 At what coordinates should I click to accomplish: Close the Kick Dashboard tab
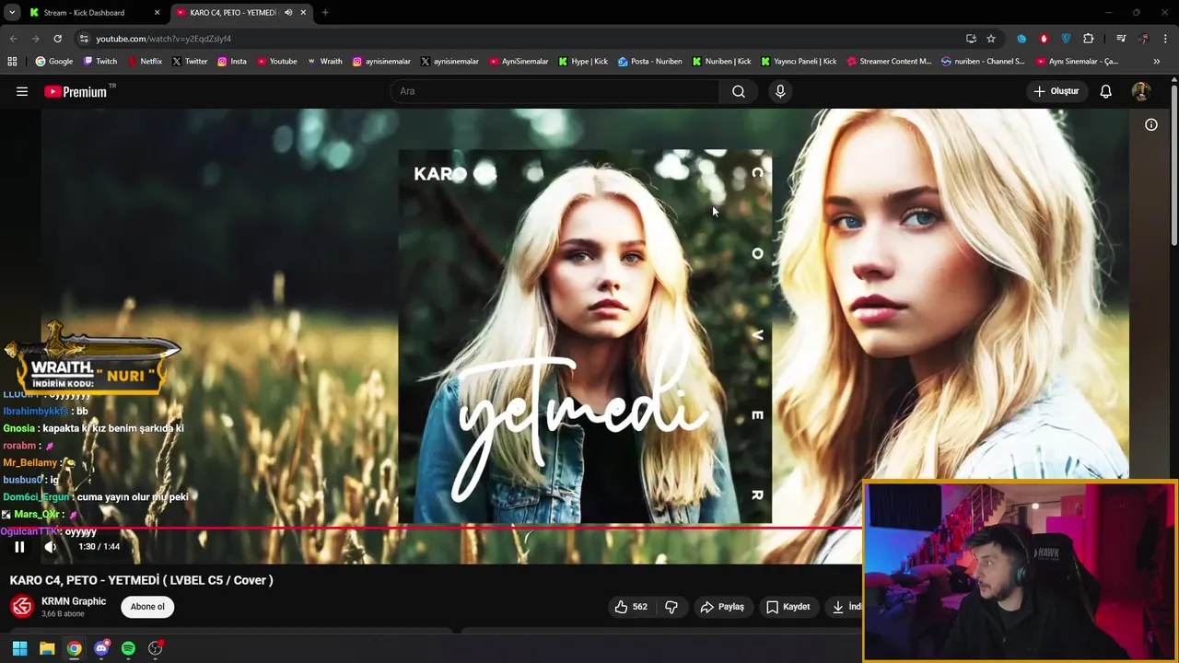(158, 12)
